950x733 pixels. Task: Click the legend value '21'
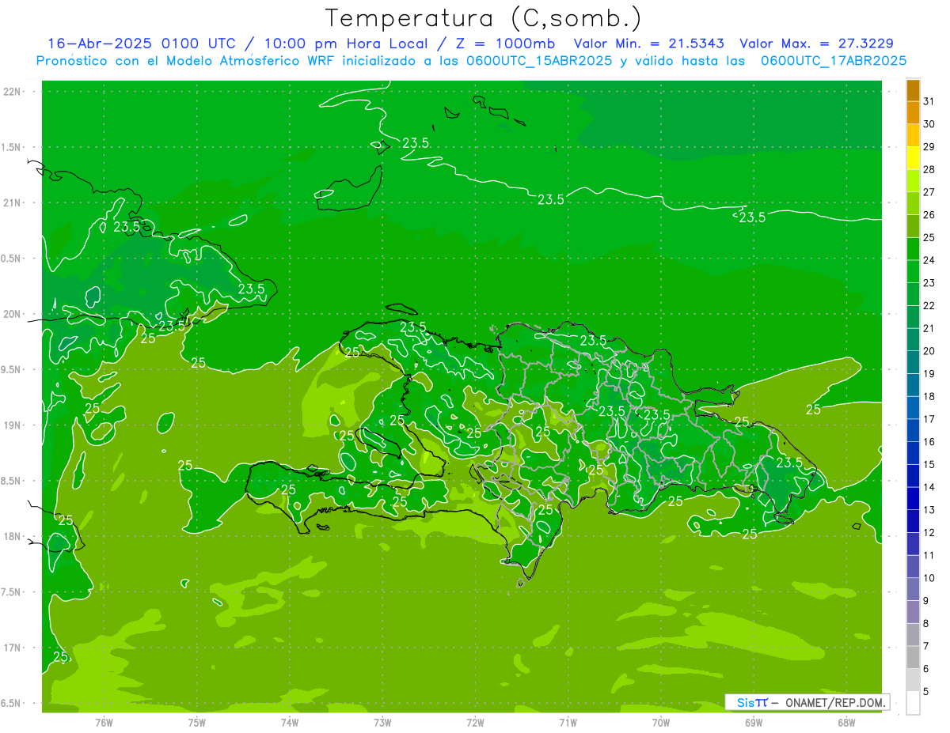pyautogui.click(x=929, y=328)
